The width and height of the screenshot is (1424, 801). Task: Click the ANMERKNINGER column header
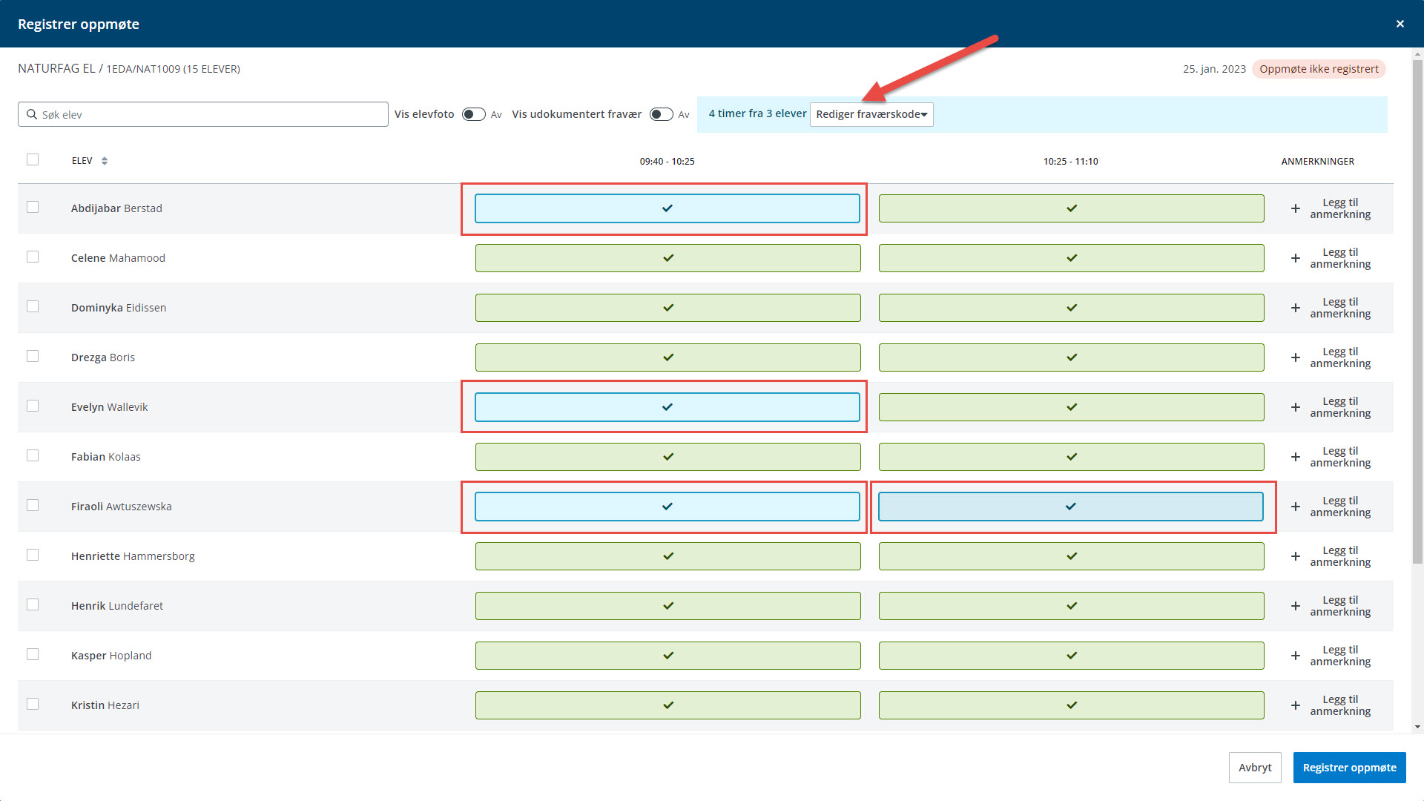pos(1318,161)
